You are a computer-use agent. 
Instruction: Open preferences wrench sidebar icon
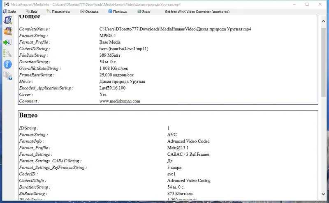[7, 53]
